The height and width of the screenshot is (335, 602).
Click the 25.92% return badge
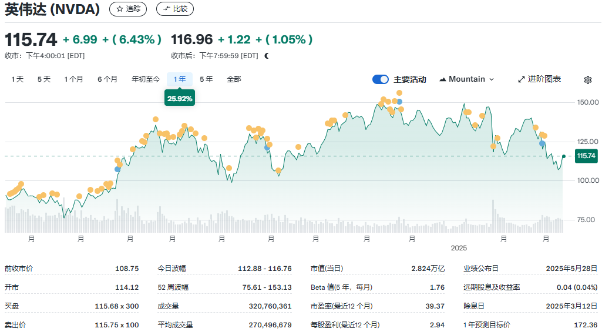tap(180, 98)
